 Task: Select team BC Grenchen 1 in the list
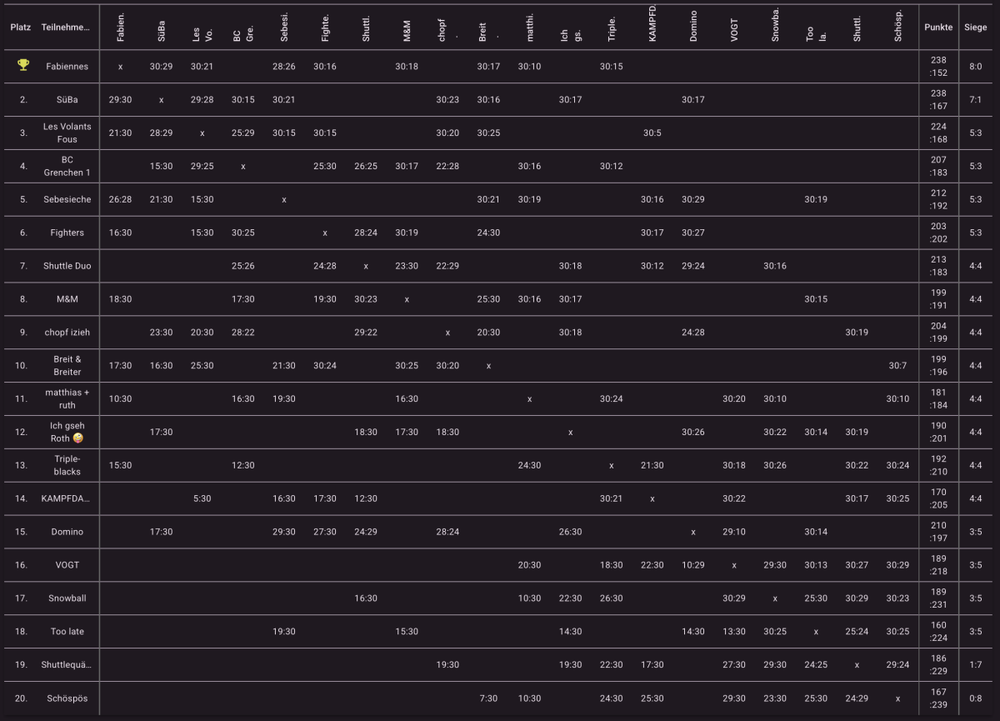(x=67, y=166)
